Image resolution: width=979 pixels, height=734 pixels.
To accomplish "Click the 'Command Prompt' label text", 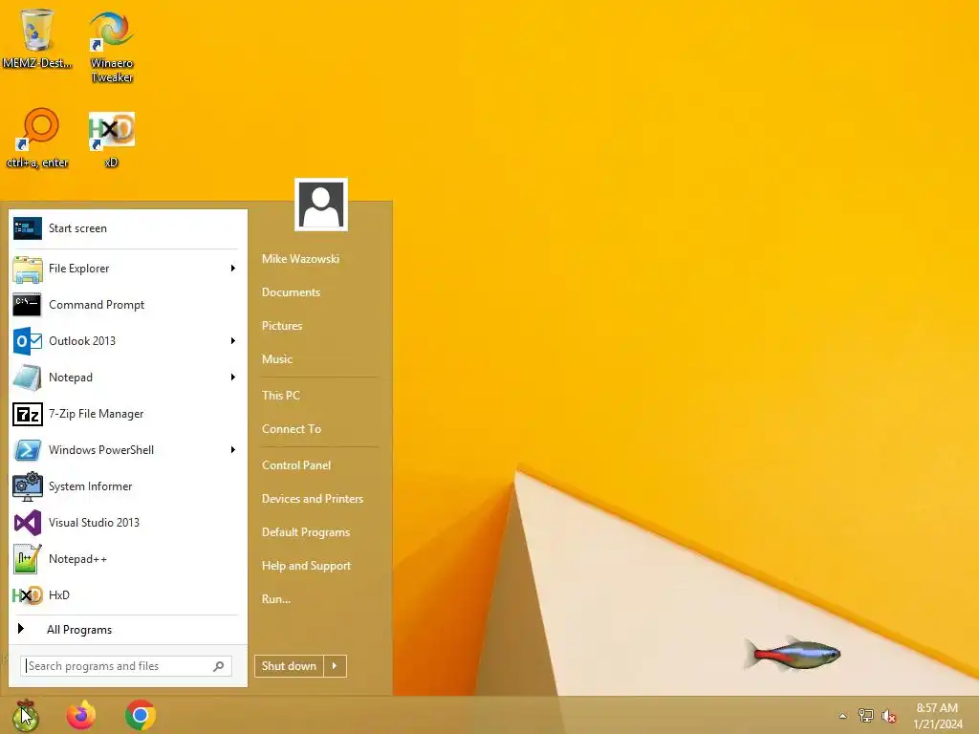I will pos(97,305).
